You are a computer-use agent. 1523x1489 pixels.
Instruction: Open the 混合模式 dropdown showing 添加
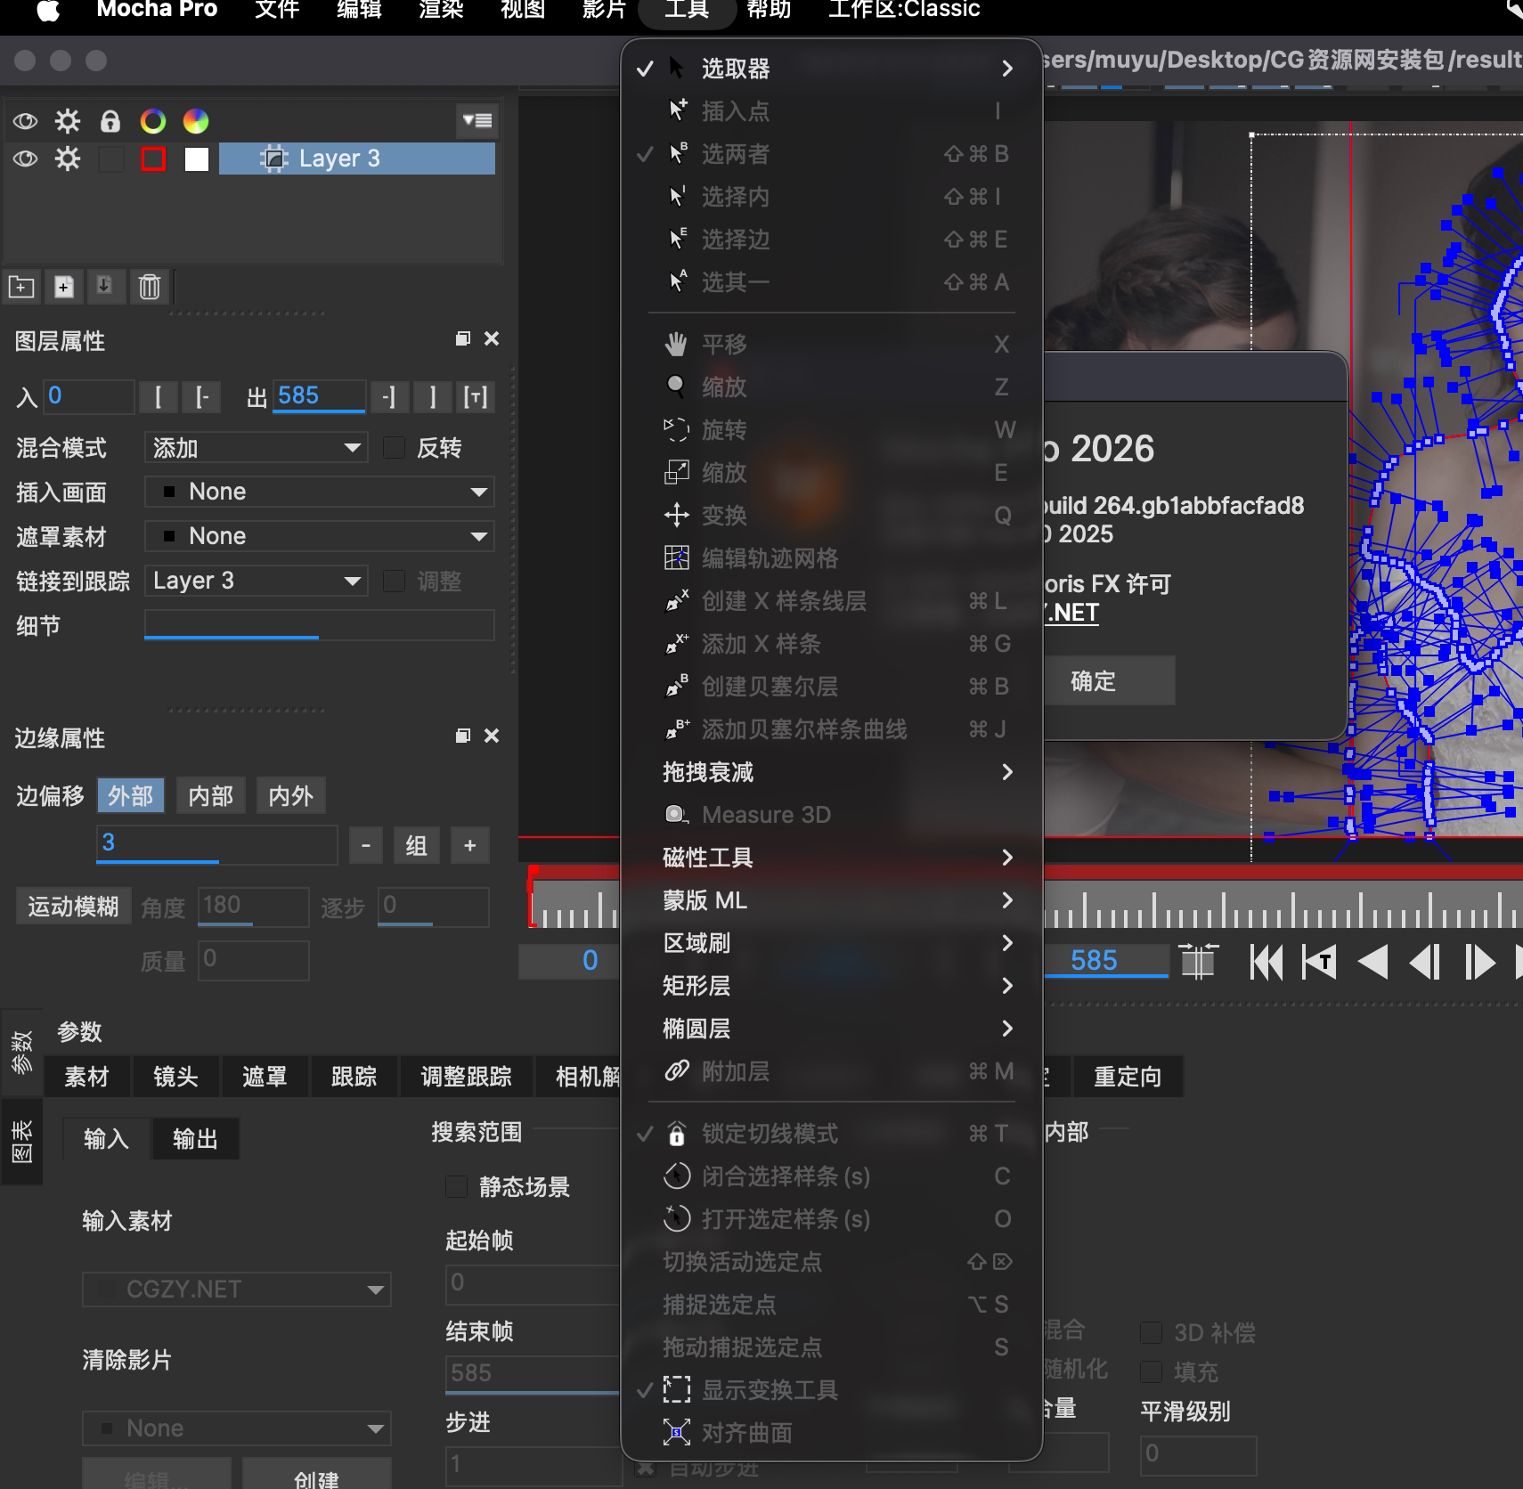(x=255, y=447)
